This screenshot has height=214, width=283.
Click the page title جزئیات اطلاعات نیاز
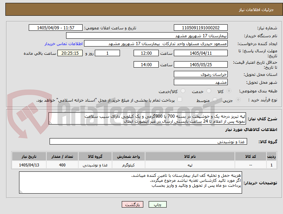pos(256,10)
